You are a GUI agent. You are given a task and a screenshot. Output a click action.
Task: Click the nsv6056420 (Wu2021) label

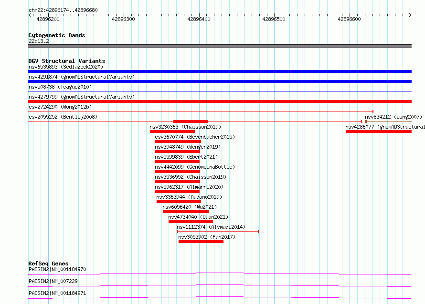click(190, 207)
